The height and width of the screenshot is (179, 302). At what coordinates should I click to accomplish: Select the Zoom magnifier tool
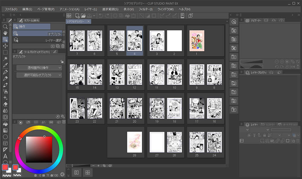point(5,26)
